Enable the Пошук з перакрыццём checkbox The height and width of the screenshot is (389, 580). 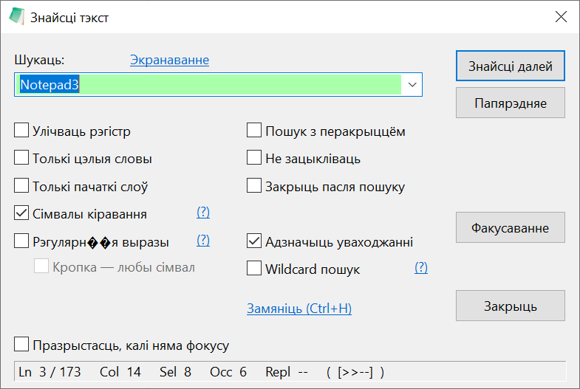point(254,131)
